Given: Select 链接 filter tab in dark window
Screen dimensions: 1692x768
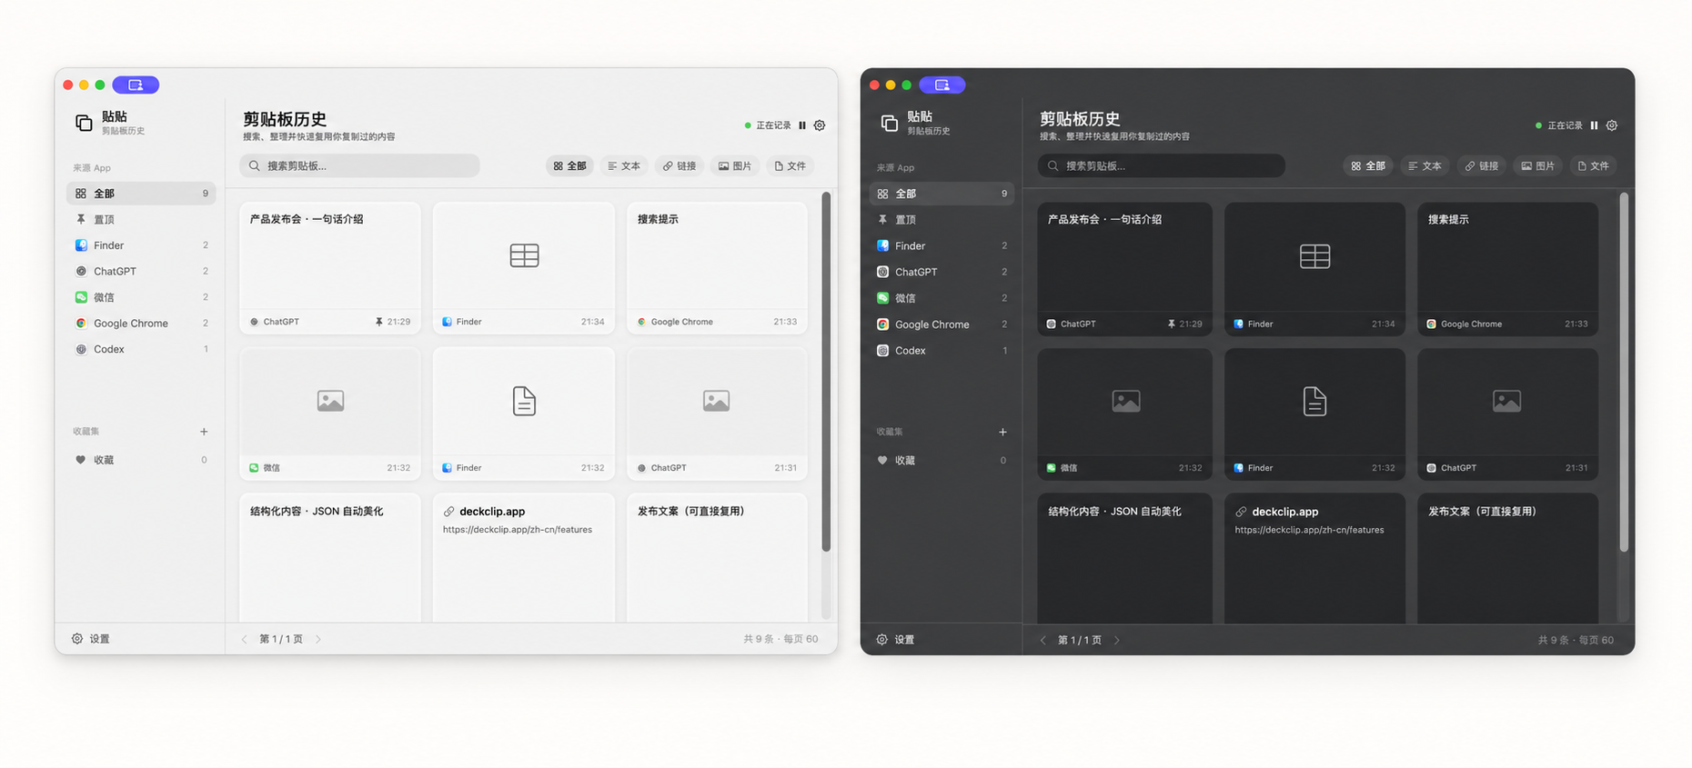Looking at the screenshot, I should [1481, 166].
